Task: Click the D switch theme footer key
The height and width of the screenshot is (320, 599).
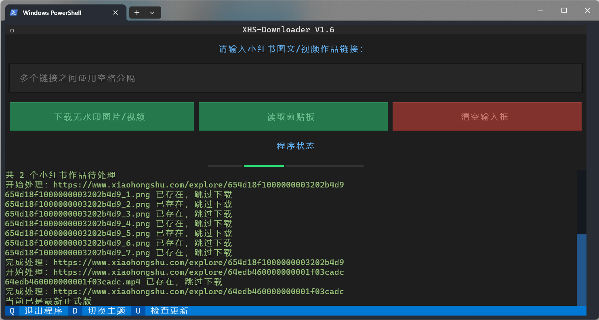Action: click(x=99, y=311)
